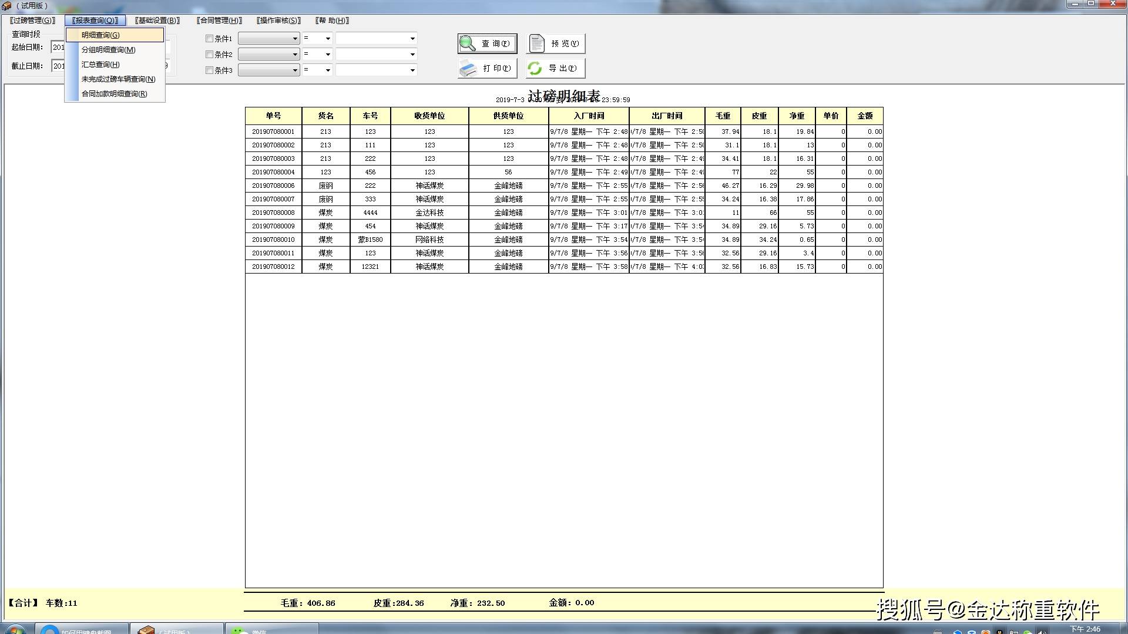Image resolution: width=1128 pixels, height=634 pixels.
Task: Click the 预览 button label
Action: pyautogui.click(x=565, y=44)
